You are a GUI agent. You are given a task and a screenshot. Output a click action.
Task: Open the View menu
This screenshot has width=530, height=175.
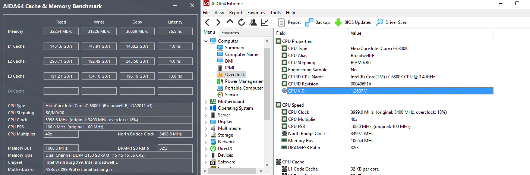(220, 13)
